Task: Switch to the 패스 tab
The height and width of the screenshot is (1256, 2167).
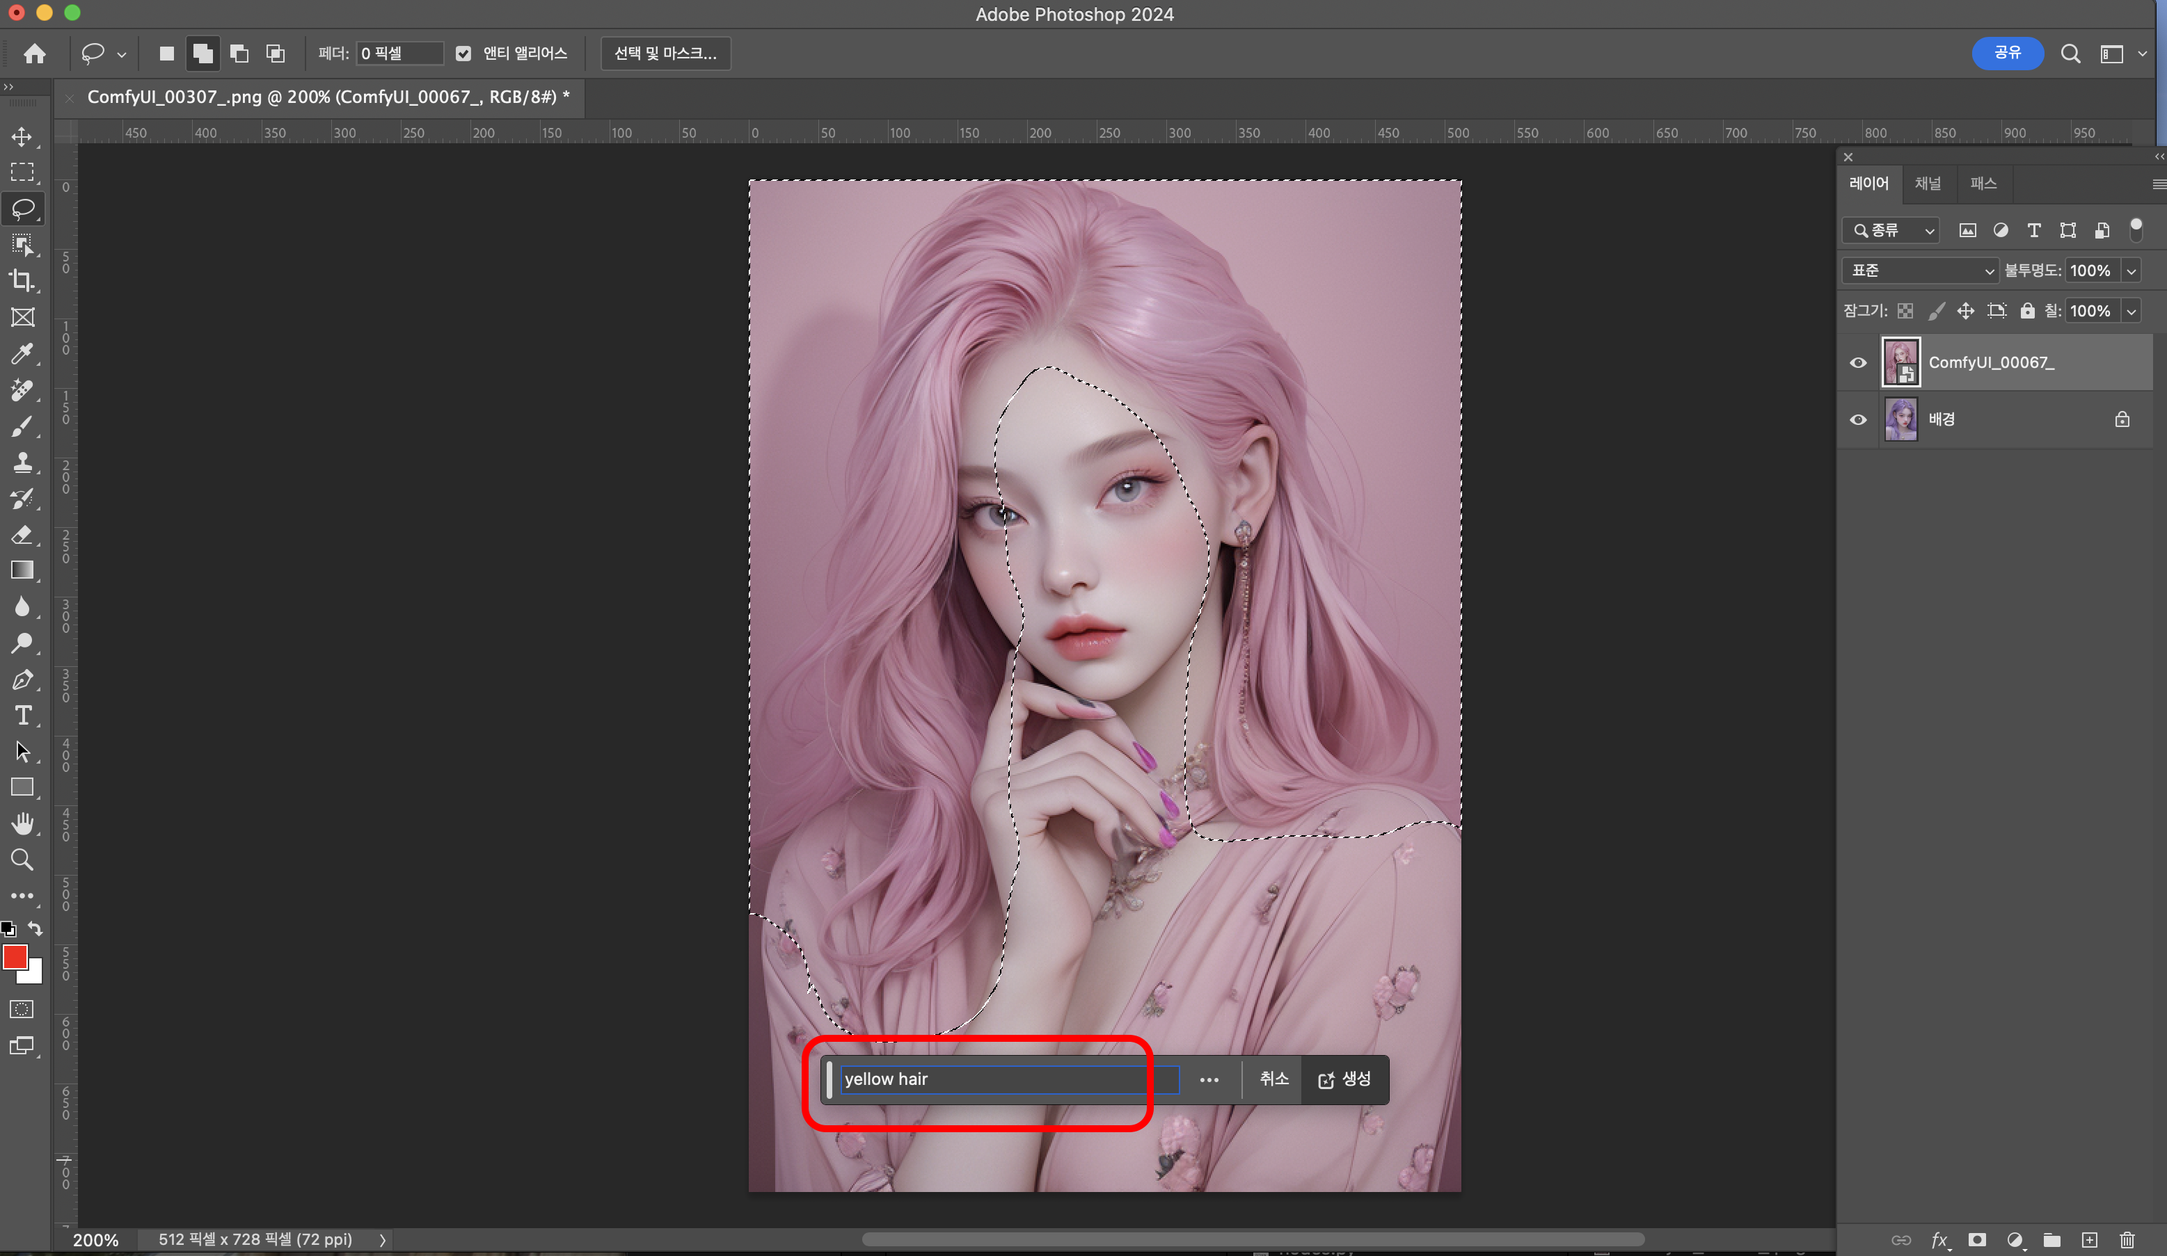Action: tap(1983, 183)
